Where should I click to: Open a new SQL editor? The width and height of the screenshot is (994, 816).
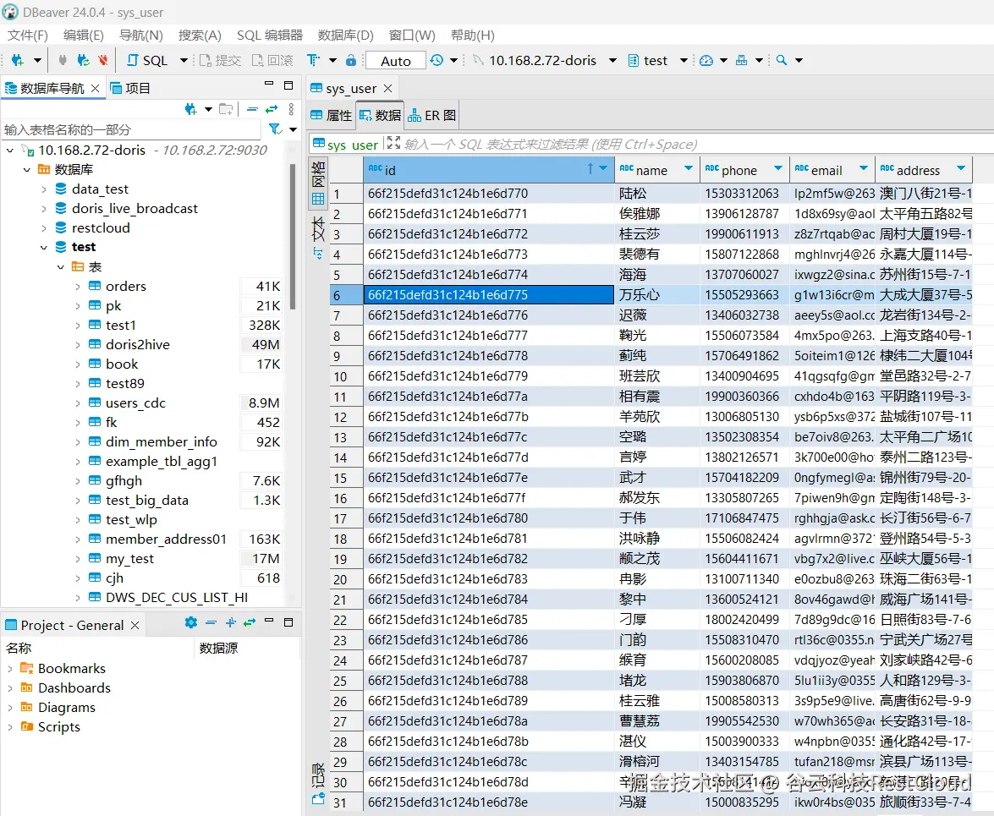click(x=147, y=61)
